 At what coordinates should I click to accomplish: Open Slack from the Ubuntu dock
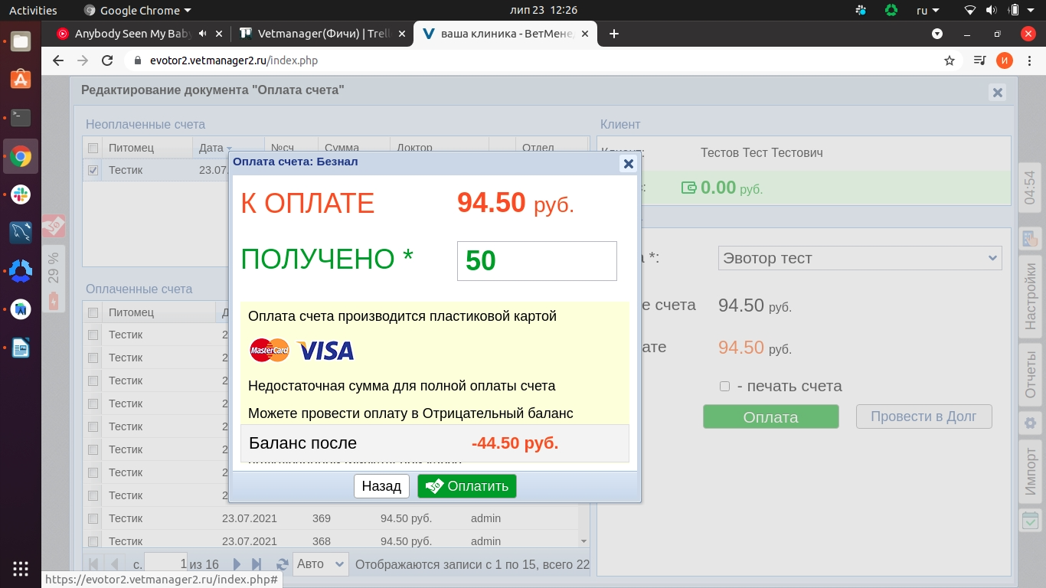21,194
